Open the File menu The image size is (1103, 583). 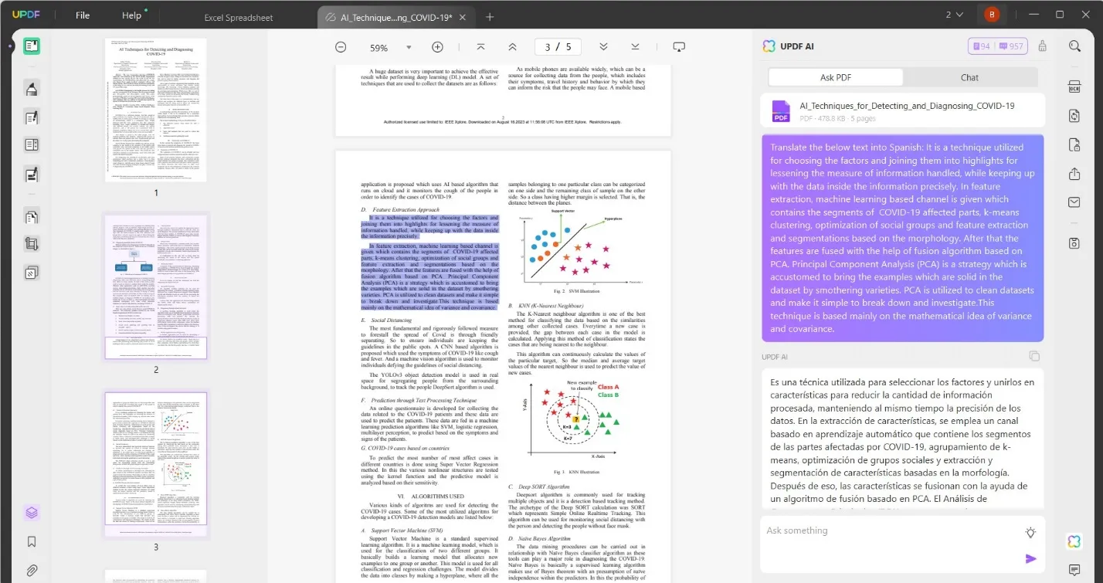[83, 15]
